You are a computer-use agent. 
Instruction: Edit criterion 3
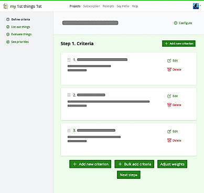[x=173, y=131]
